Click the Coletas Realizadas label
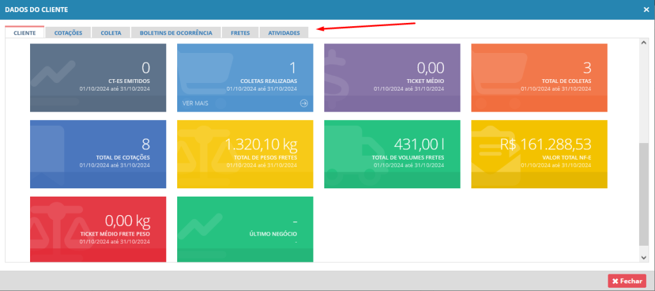Viewport: 655px width, 291px height. 269,81
